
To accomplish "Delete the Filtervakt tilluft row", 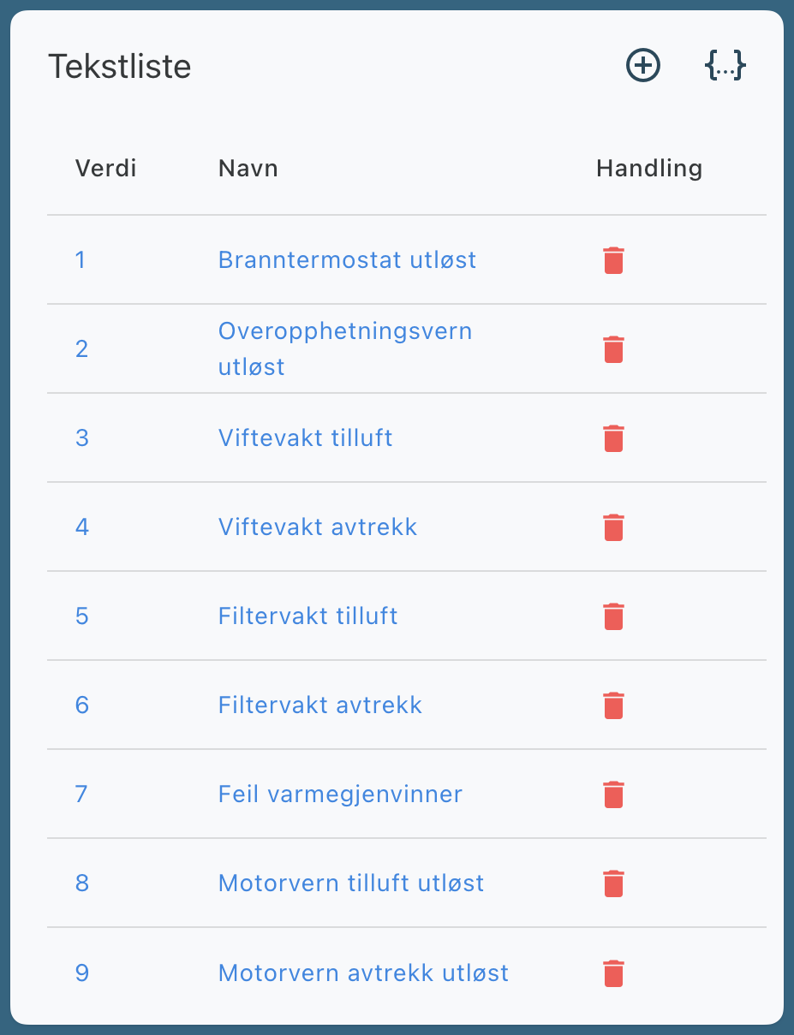I will [613, 616].
